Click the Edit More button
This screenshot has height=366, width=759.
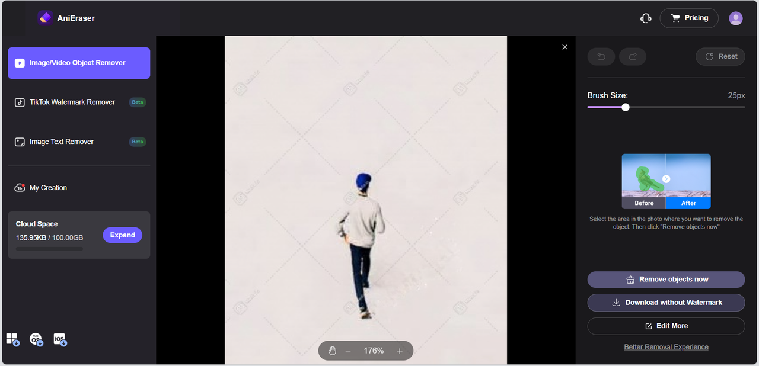coord(666,326)
